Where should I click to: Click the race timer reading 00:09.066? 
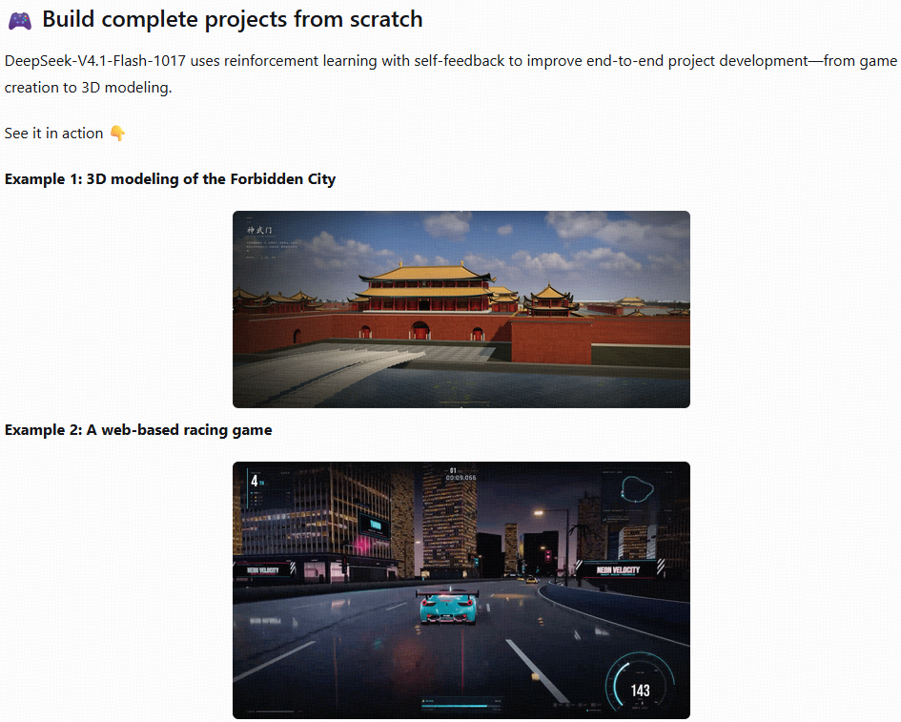(x=461, y=478)
